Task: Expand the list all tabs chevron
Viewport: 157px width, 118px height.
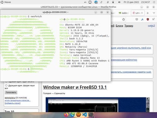Action: click(x=154, y=13)
